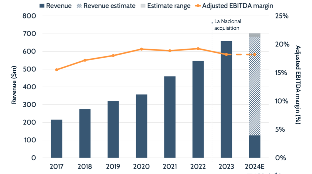Click the 2020 EBITDA margin data point
The width and height of the screenshot is (312, 174).
[x=141, y=49]
